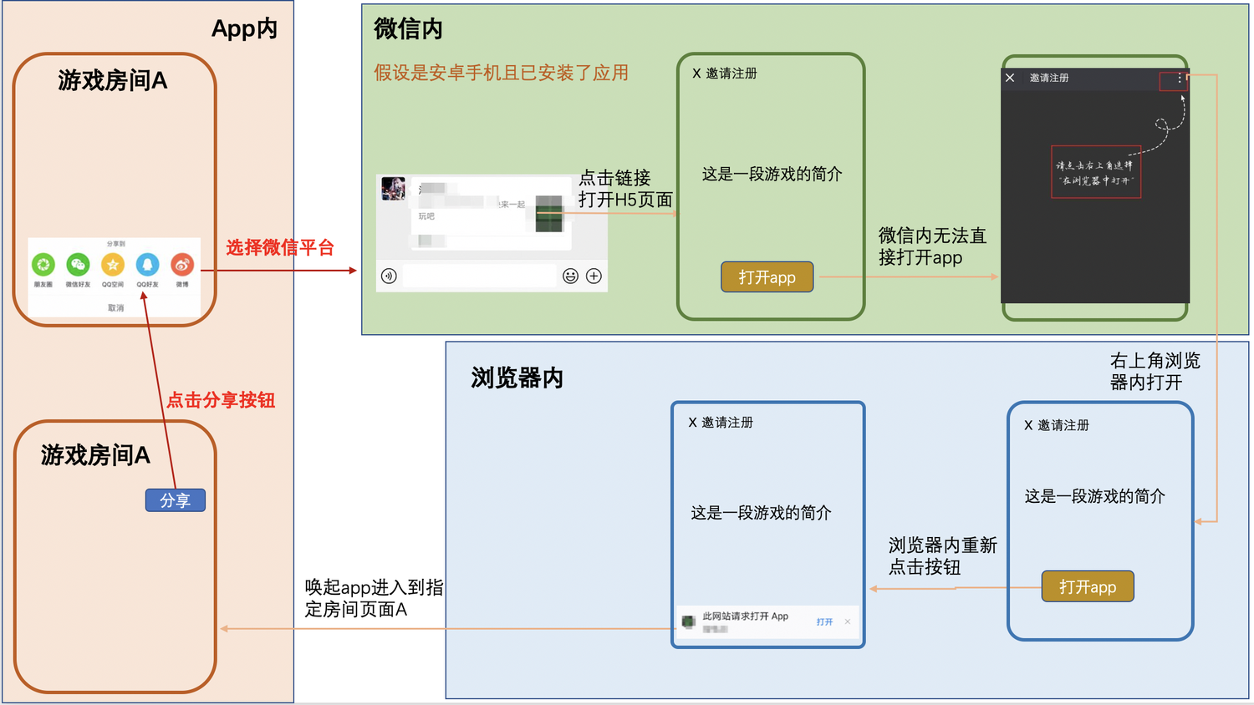
Task: Click 打开app button in the WeChat H5 page
Action: pos(767,277)
